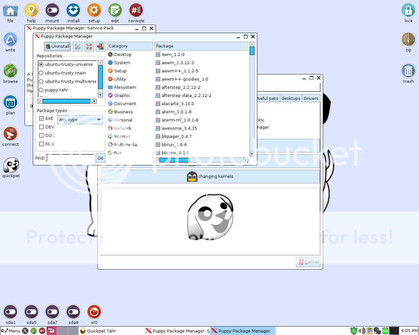
Task: Open the desktops tab
Action: (291, 98)
